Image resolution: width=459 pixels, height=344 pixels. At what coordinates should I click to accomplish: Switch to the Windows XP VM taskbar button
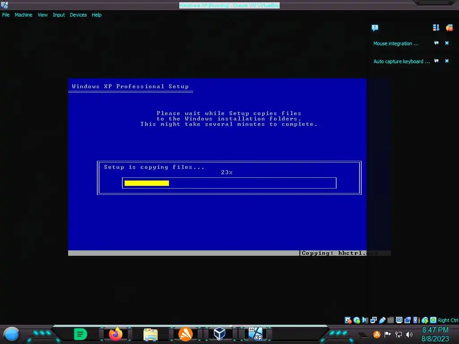[255, 334]
